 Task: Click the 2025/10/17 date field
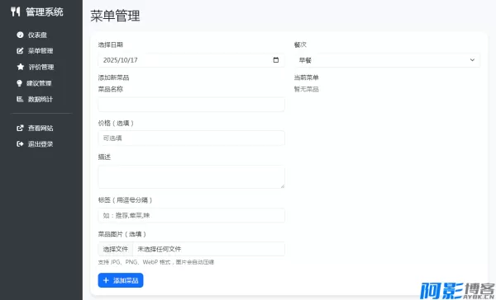tap(191, 60)
